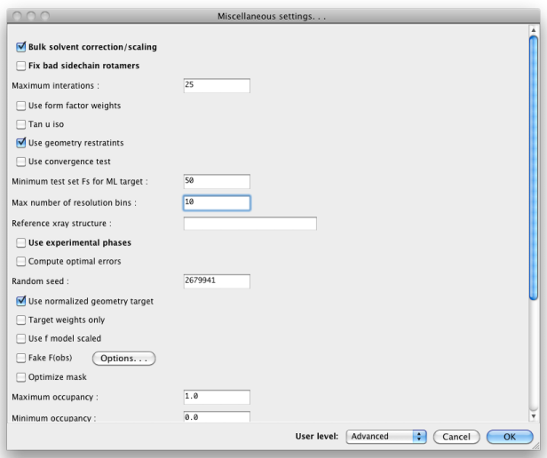547x458 pixels.
Task: Check the Tan u iso option
Action: (x=21, y=124)
